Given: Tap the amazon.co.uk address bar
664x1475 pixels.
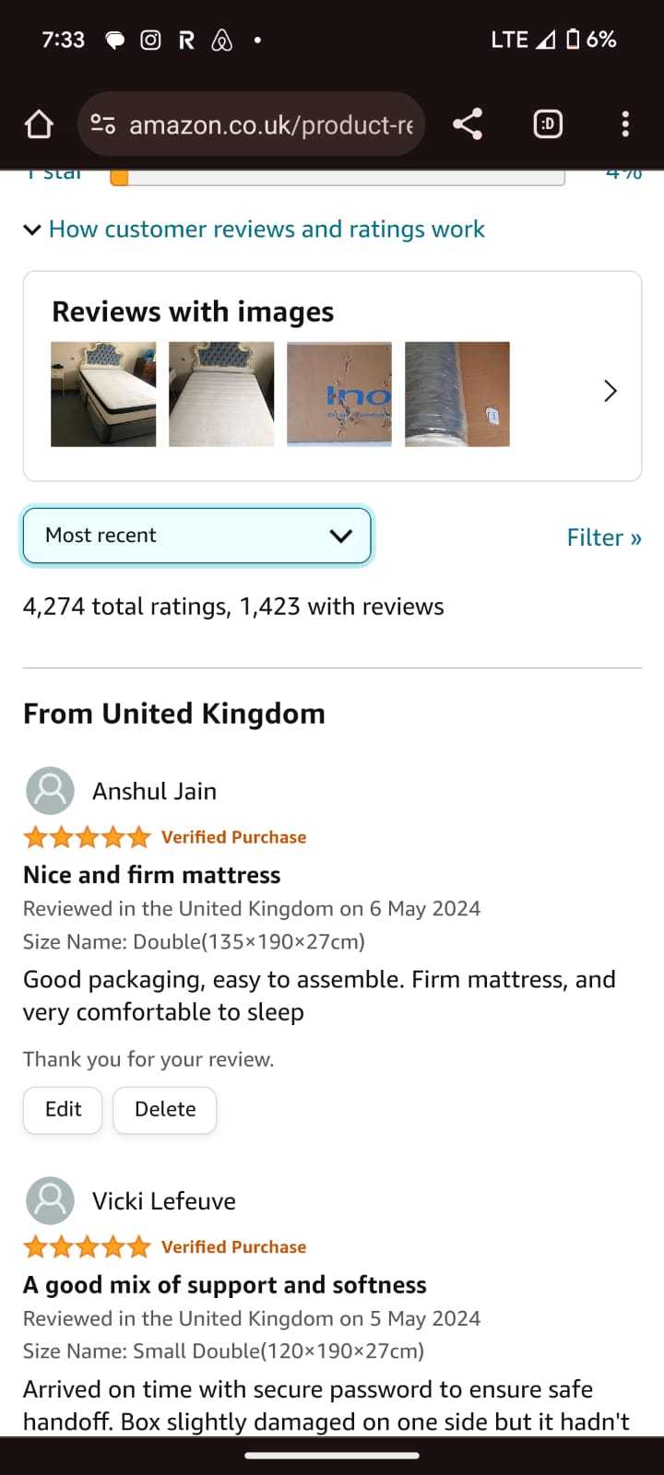Looking at the screenshot, I should (269, 124).
